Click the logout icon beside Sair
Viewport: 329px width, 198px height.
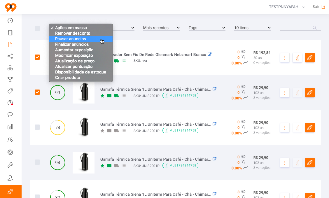point(323,7)
